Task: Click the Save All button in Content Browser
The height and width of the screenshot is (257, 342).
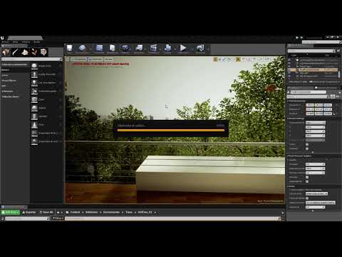Action: tap(46, 212)
